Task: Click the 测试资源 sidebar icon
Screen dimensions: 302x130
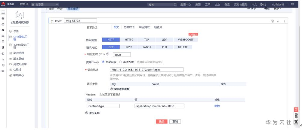Action: (11, 53)
